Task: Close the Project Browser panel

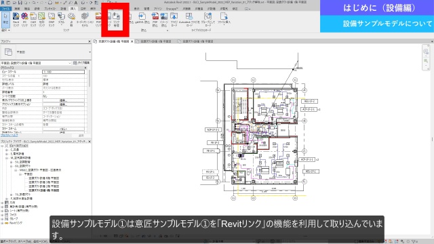Action: click(x=89, y=142)
